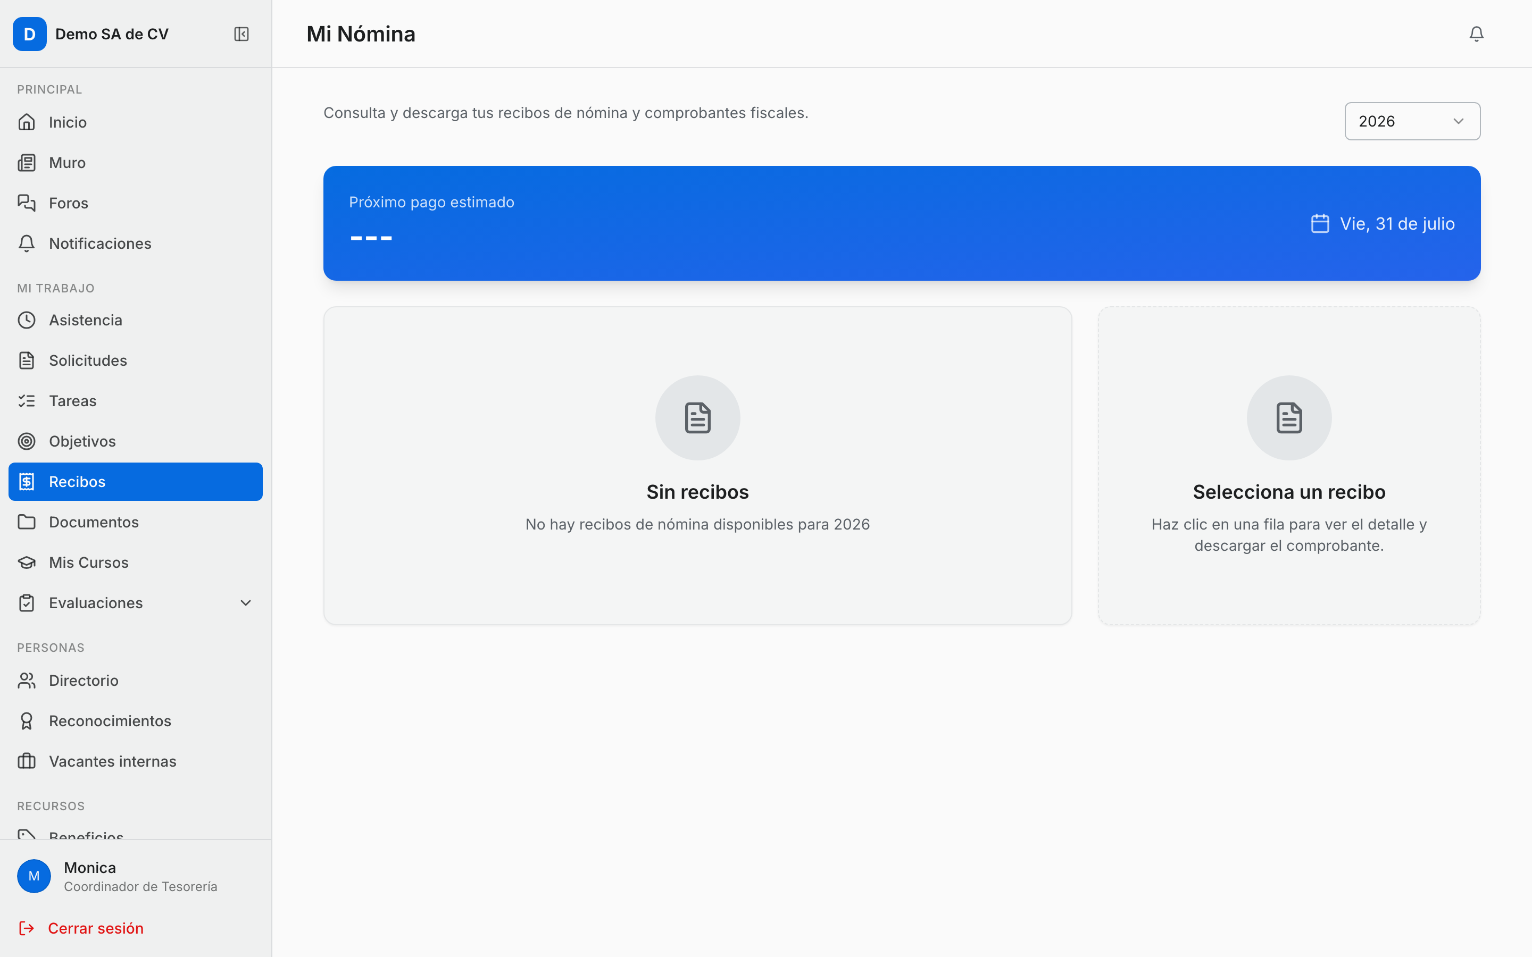Click the Próximo pago estimado label
The width and height of the screenshot is (1532, 957).
click(432, 203)
